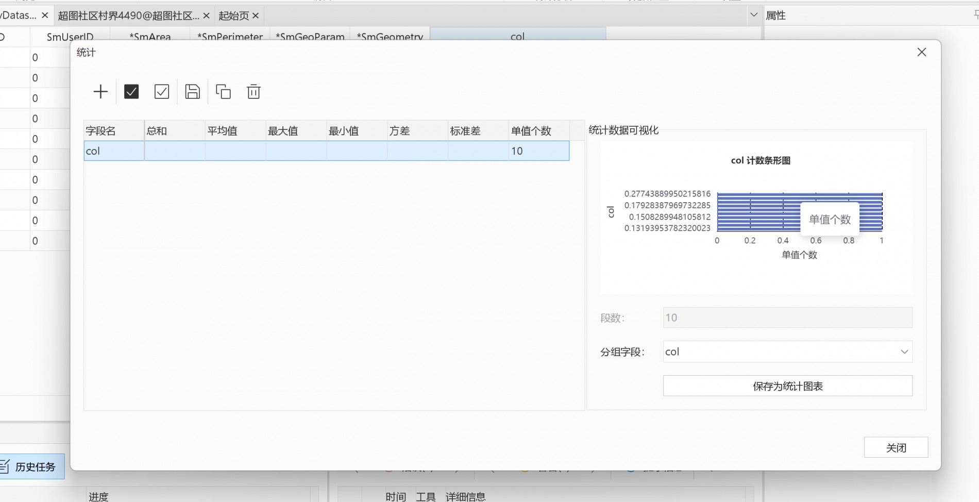979x502 pixels.
Task: Close the 超图社区村界4490 tab
Action: click(x=206, y=15)
